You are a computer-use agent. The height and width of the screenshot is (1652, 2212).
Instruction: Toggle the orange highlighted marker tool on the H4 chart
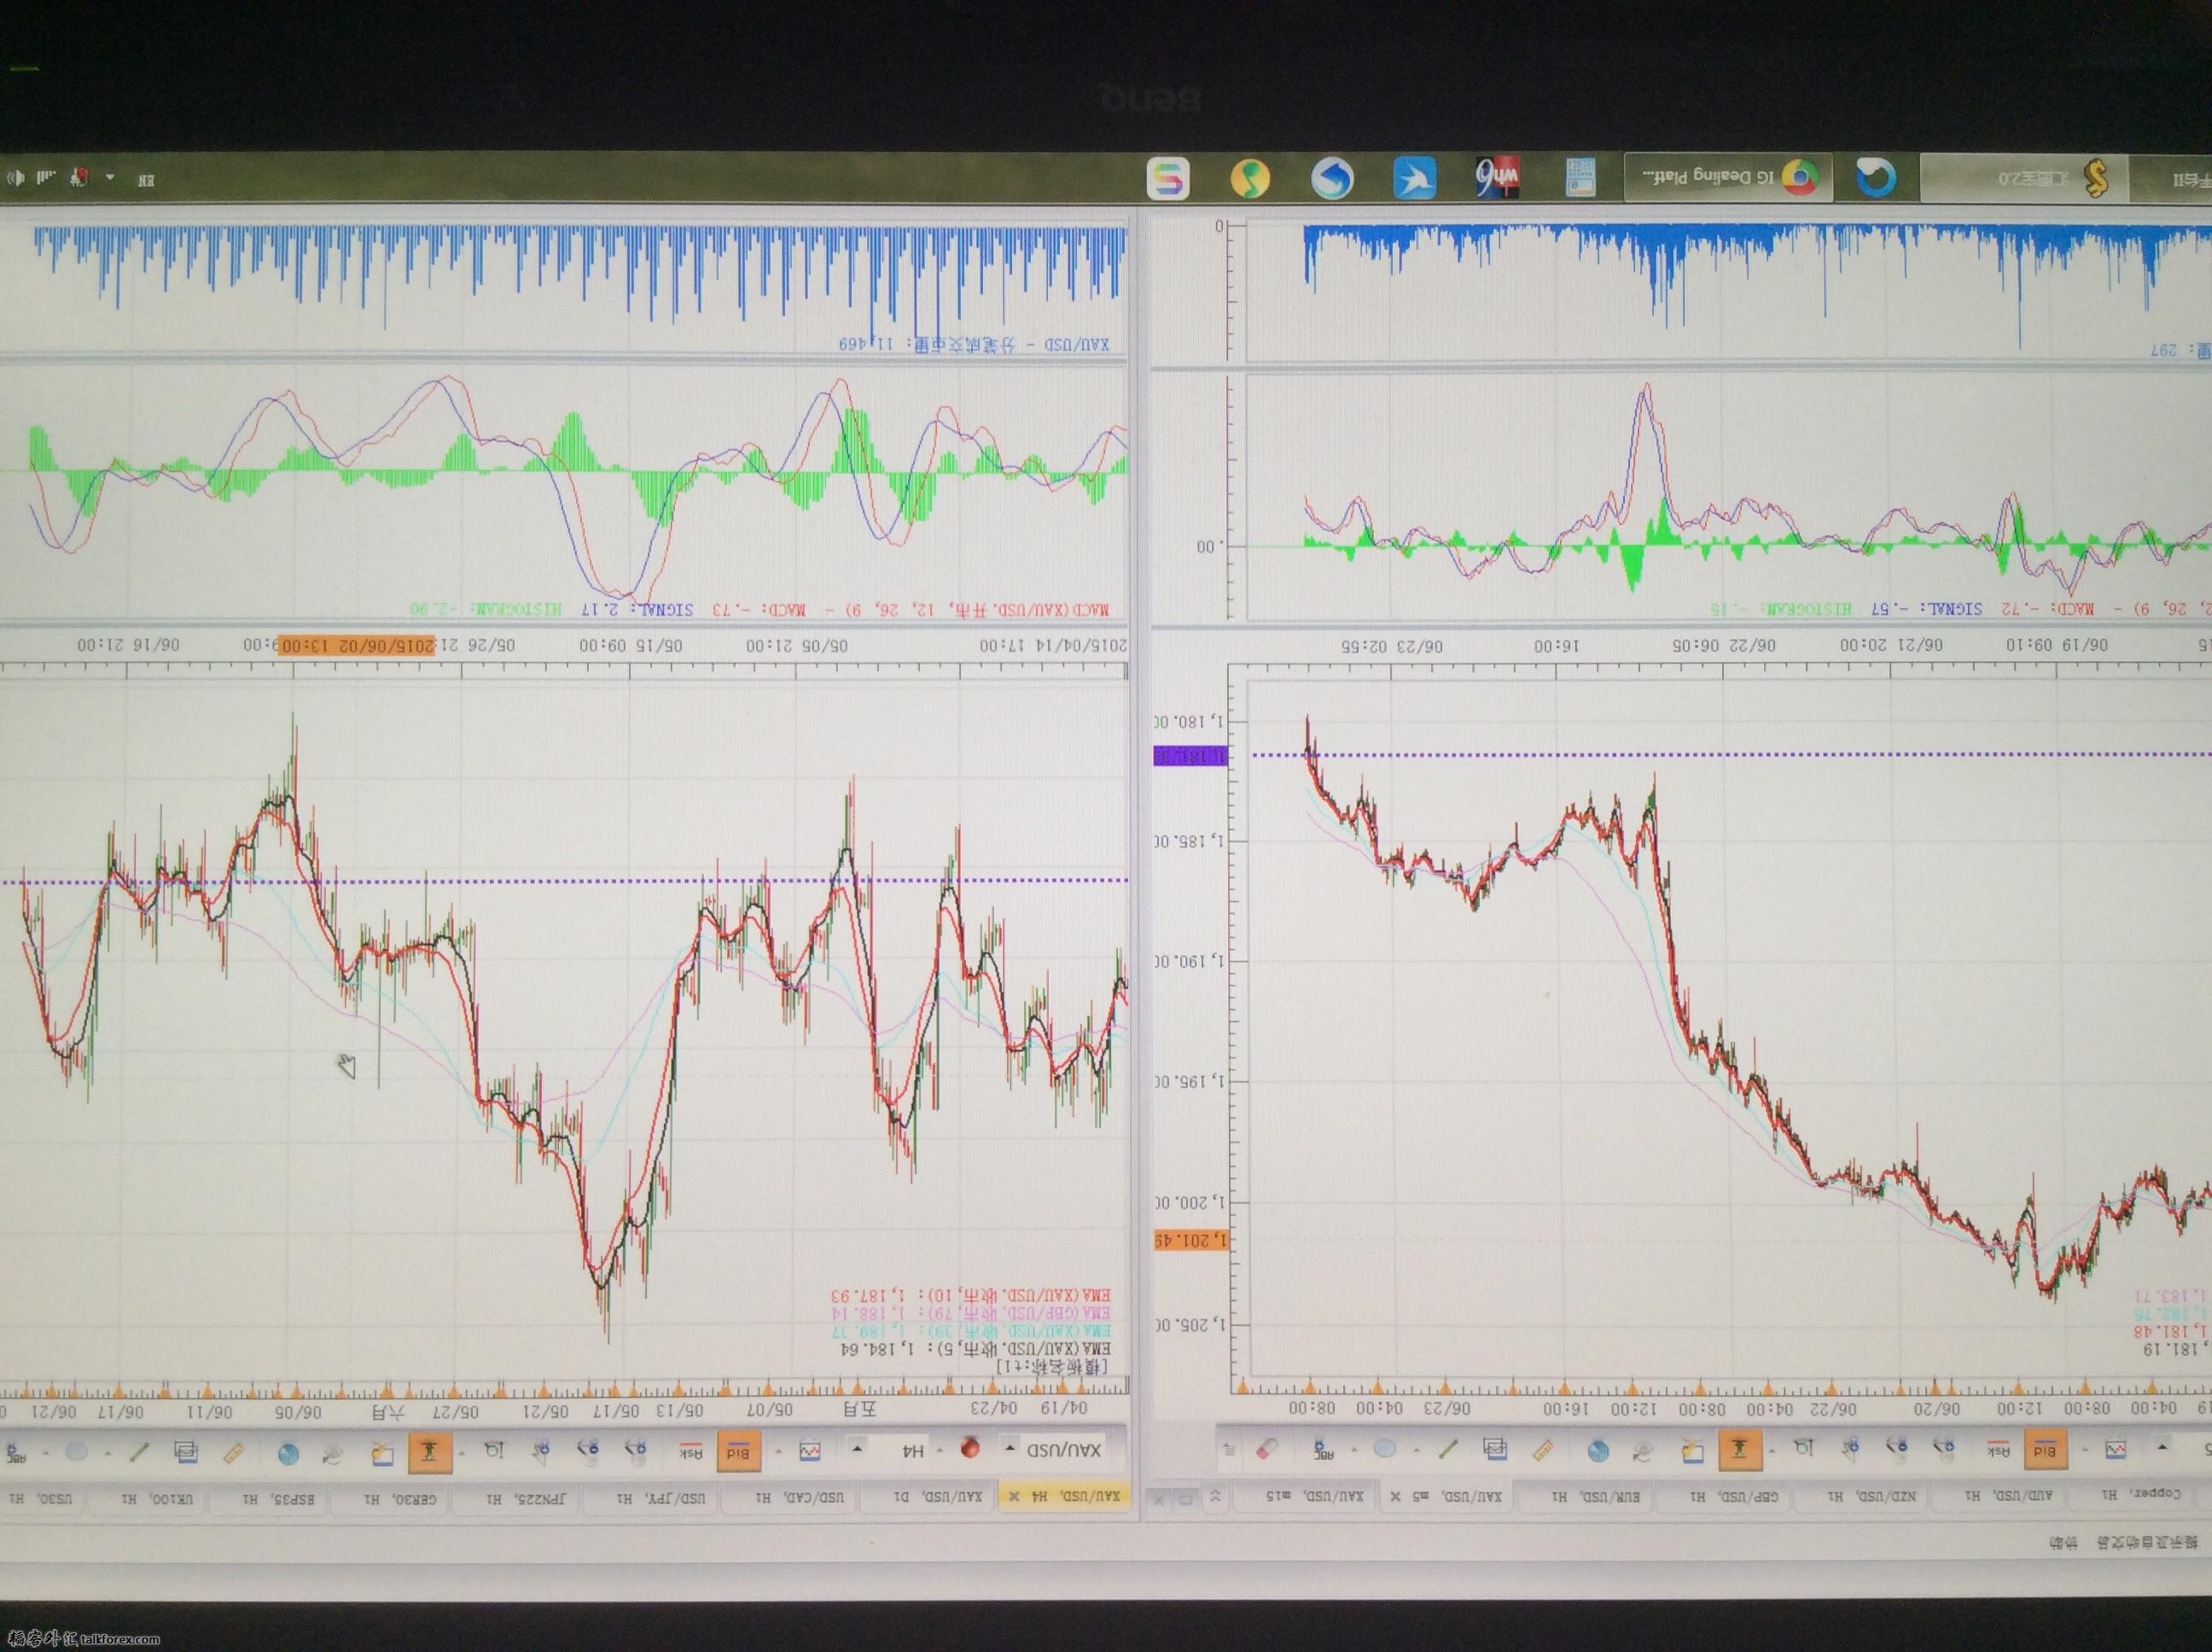point(430,1452)
